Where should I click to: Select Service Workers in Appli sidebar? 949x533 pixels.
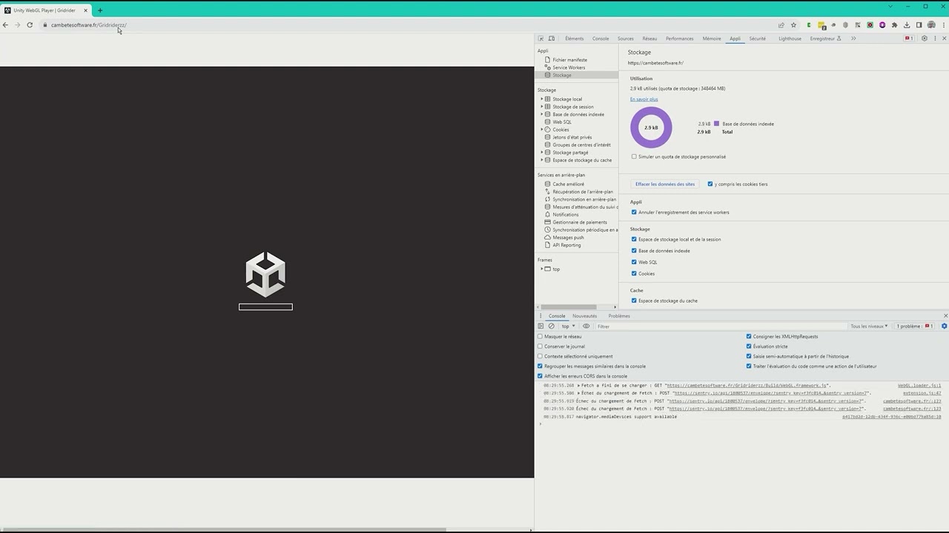tap(569, 67)
